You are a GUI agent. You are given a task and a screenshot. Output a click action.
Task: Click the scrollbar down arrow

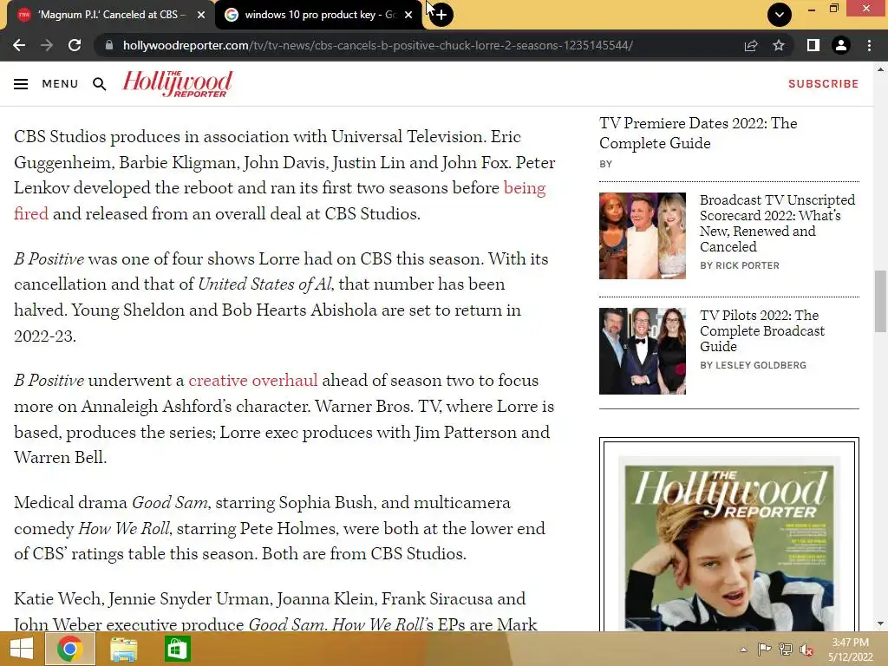coord(880,624)
